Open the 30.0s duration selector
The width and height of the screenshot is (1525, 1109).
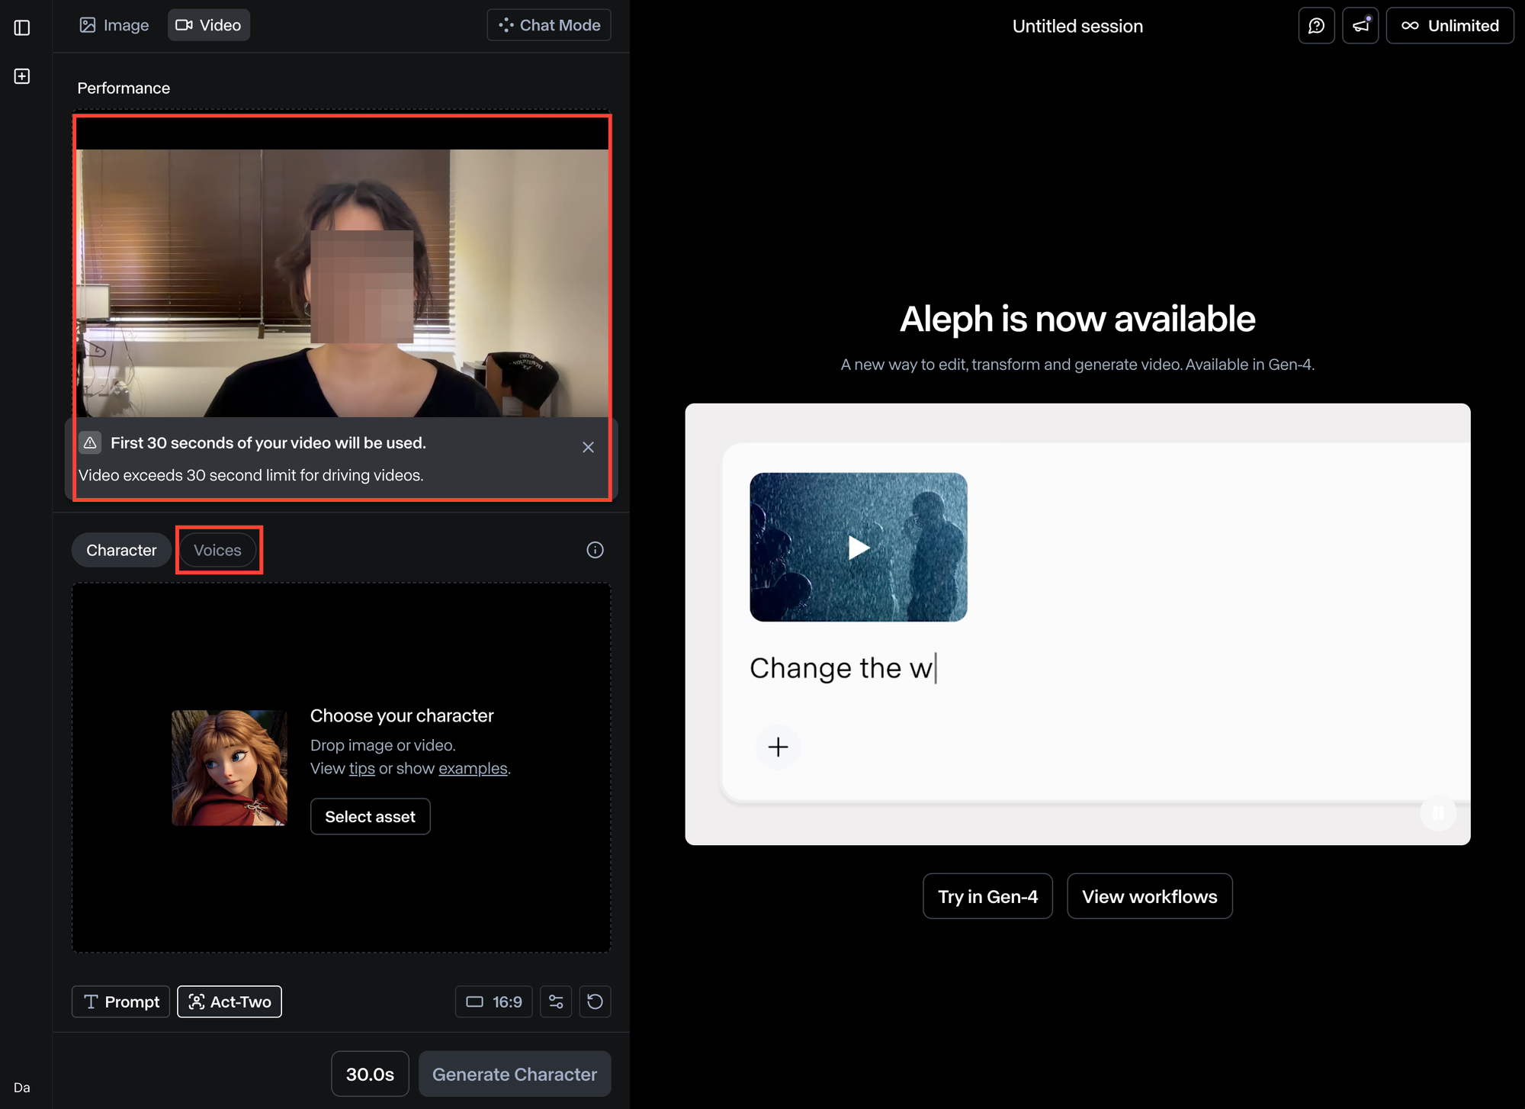370,1074
